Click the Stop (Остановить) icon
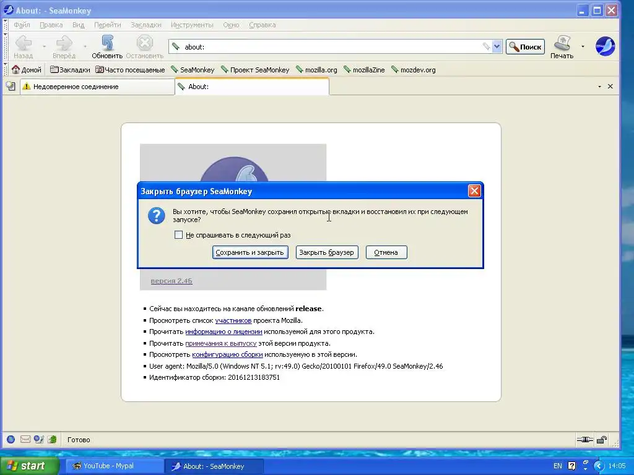The width and height of the screenshot is (634, 475). (x=144, y=43)
